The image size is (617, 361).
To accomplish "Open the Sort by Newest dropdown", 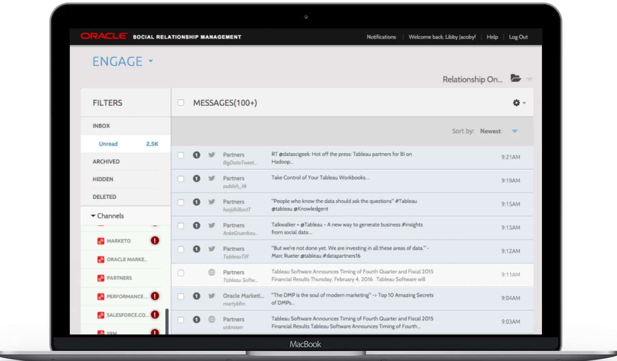I will [515, 131].
